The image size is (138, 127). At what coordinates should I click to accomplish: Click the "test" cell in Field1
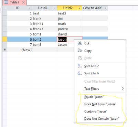45,13
